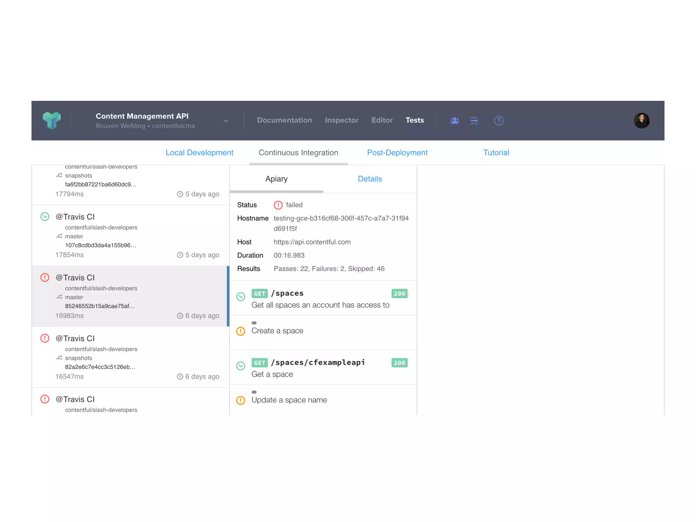The width and height of the screenshot is (696, 522).
Task: Click the help question mark icon
Action: pyautogui.click(x=498, y=120)
